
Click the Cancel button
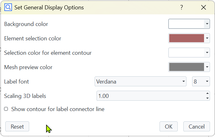pos(197,126)
